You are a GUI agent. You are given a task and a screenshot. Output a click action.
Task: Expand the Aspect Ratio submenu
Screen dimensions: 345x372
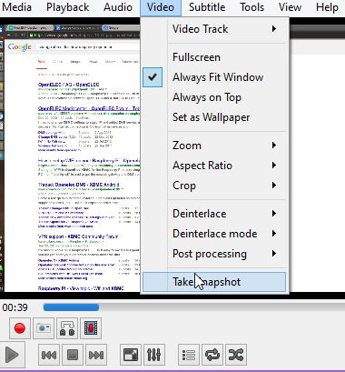point(214,166)
